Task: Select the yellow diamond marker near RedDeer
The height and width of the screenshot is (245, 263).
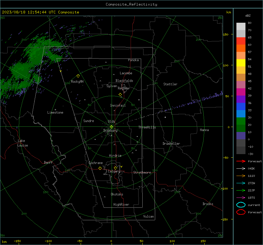Action: (x=120, y=94)
